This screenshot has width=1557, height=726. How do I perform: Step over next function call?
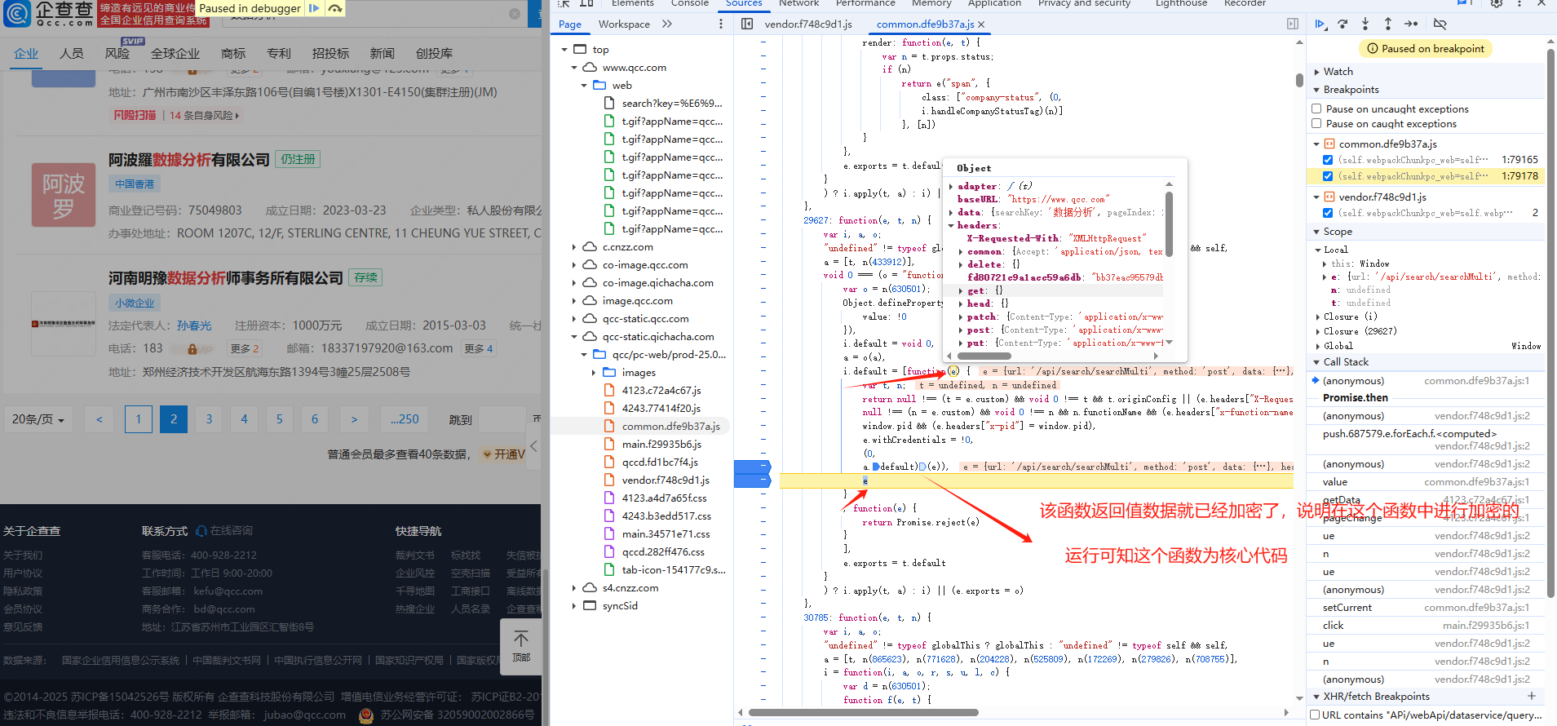pyautogui.click(x=1342, y=24)
